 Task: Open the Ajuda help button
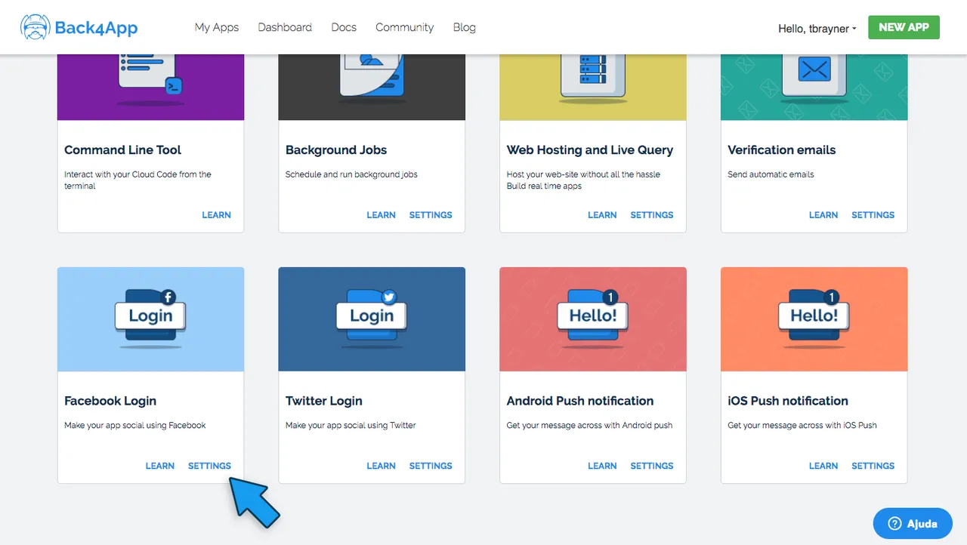click(913, 523)
